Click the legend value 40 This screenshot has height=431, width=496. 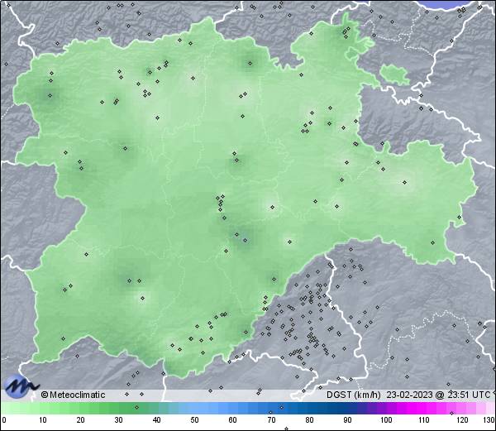click(x=156, y=420)
